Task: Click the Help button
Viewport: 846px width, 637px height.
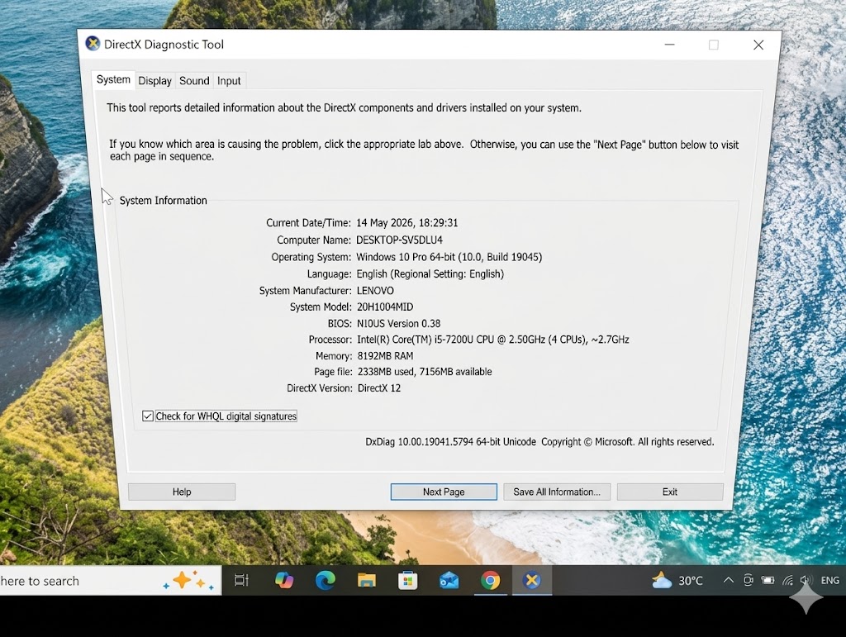Action: (182, 492)
